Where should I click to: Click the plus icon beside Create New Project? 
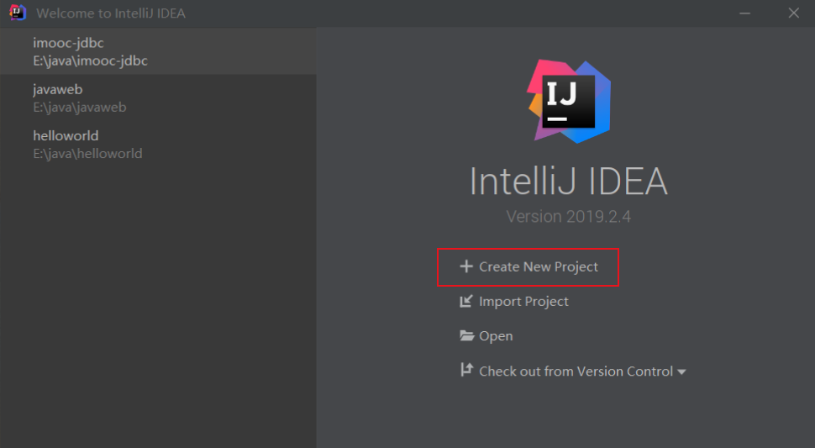tap(466, 266)
